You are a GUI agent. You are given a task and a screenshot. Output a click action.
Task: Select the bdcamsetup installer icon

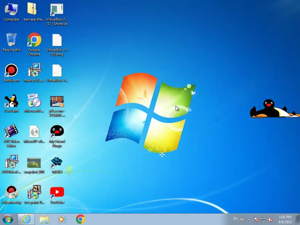(11, 195)
